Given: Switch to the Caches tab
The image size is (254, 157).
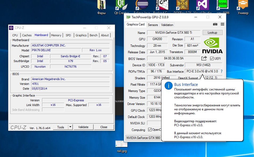Looking at the screenshot, I should 27,35.
